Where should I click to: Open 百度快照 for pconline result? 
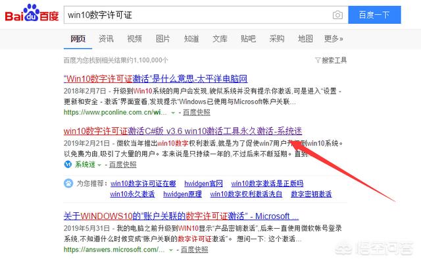pyautogui.click(x=197, y=113)
